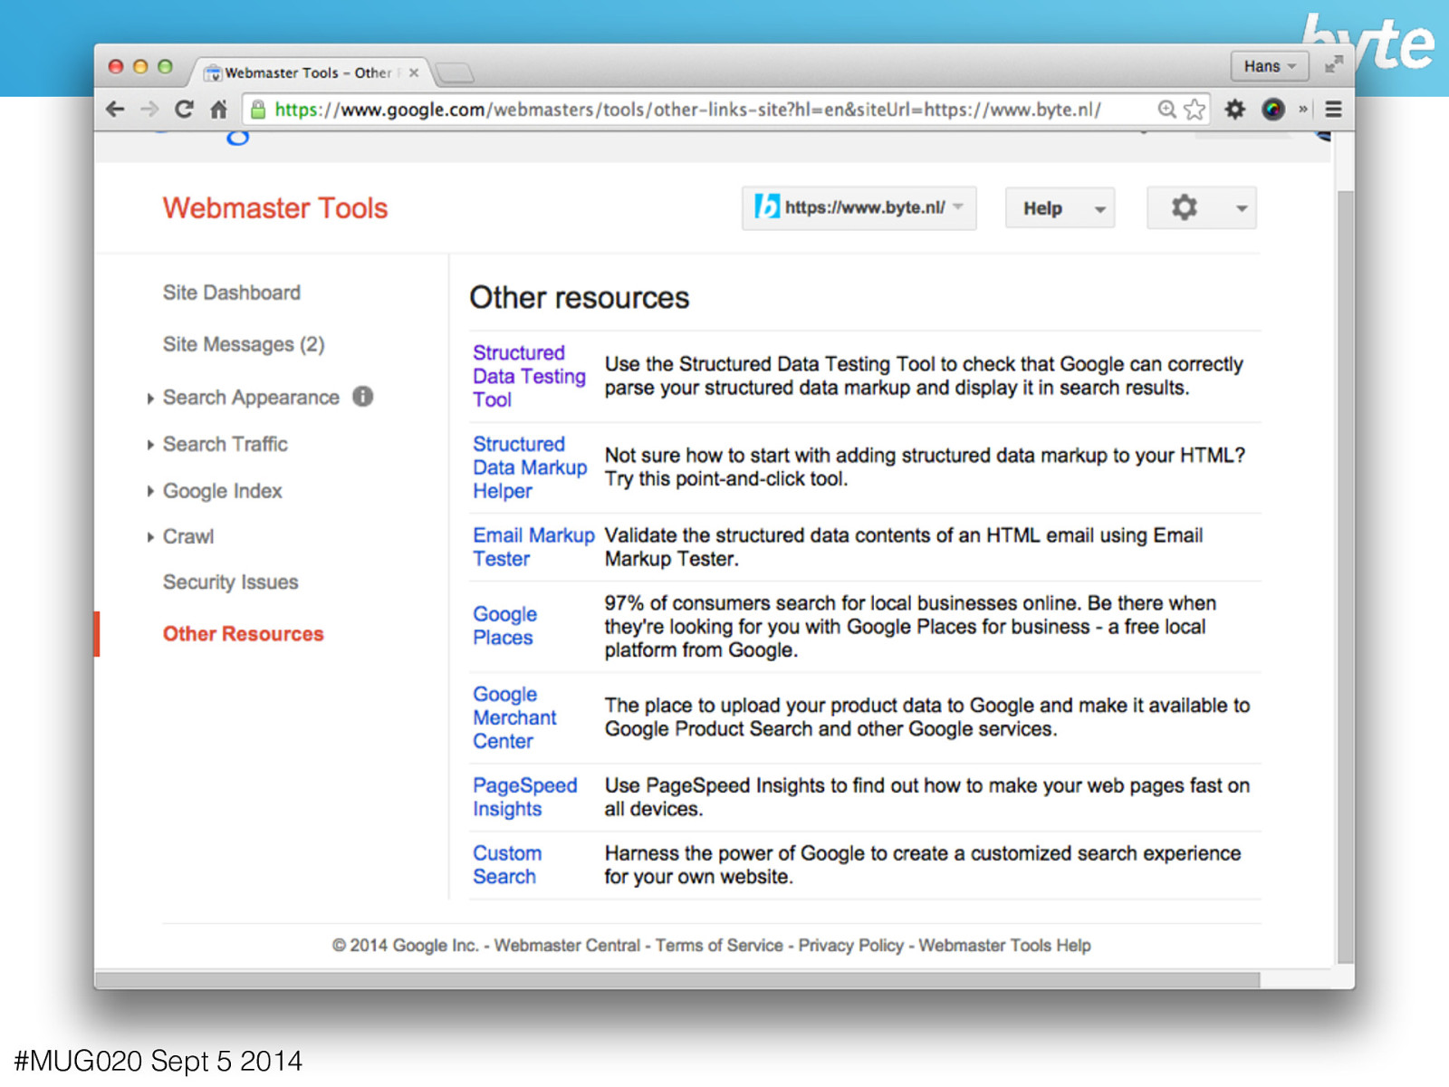Open the Structured Data Testing Tool link

[529, 376]
